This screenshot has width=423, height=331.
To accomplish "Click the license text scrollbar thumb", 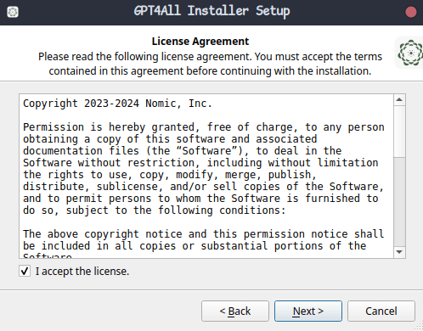I will (399, 132).
